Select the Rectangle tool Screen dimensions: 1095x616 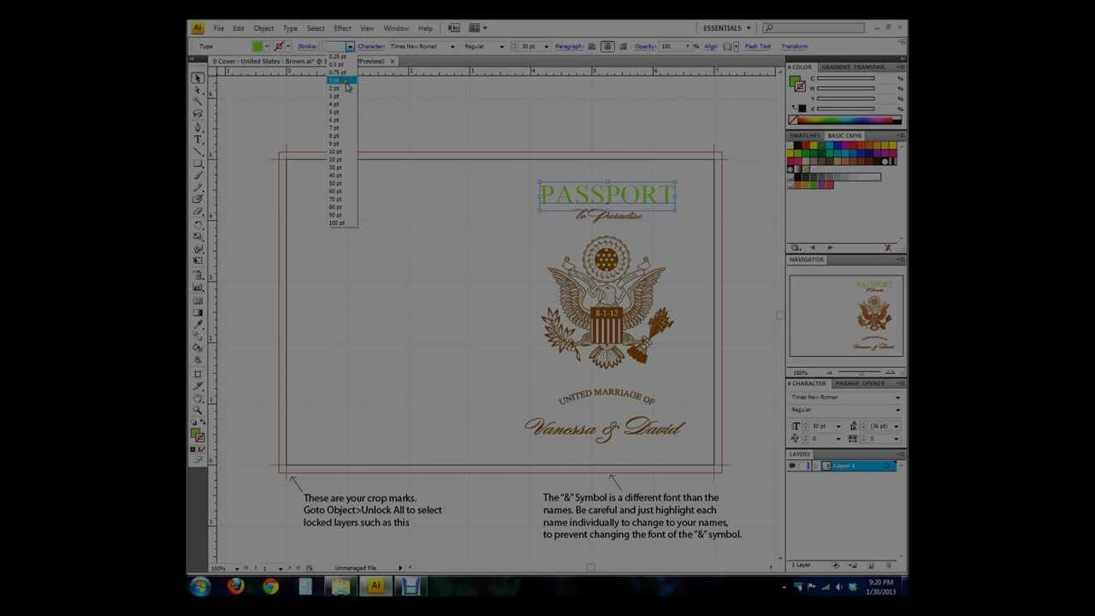[198, 163]
